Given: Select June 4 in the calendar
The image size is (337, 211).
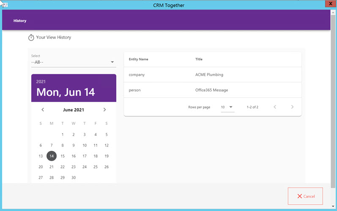Looking at the screenshot, I should click(96, 135).
